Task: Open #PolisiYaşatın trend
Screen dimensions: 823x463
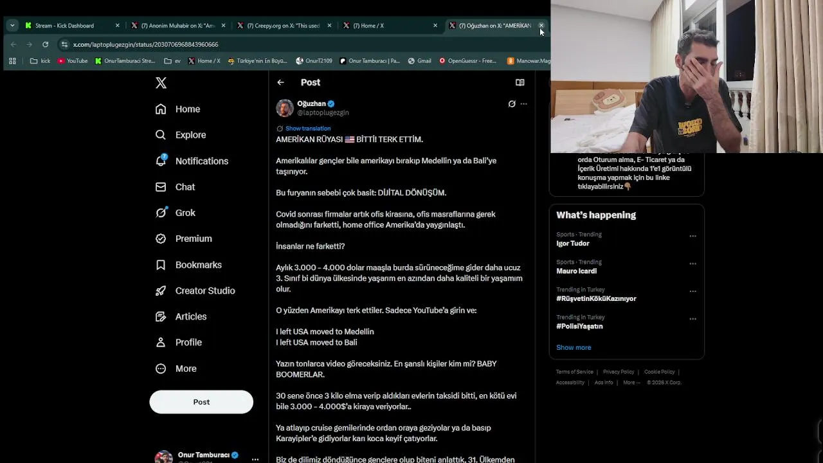Action: 579,327
